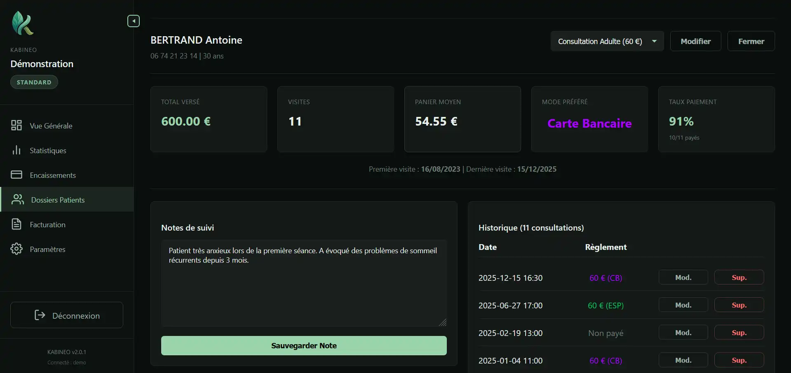Click the Kabineo leaf logo
Viewport: 791px width, 373px height.
pos(23,23)
